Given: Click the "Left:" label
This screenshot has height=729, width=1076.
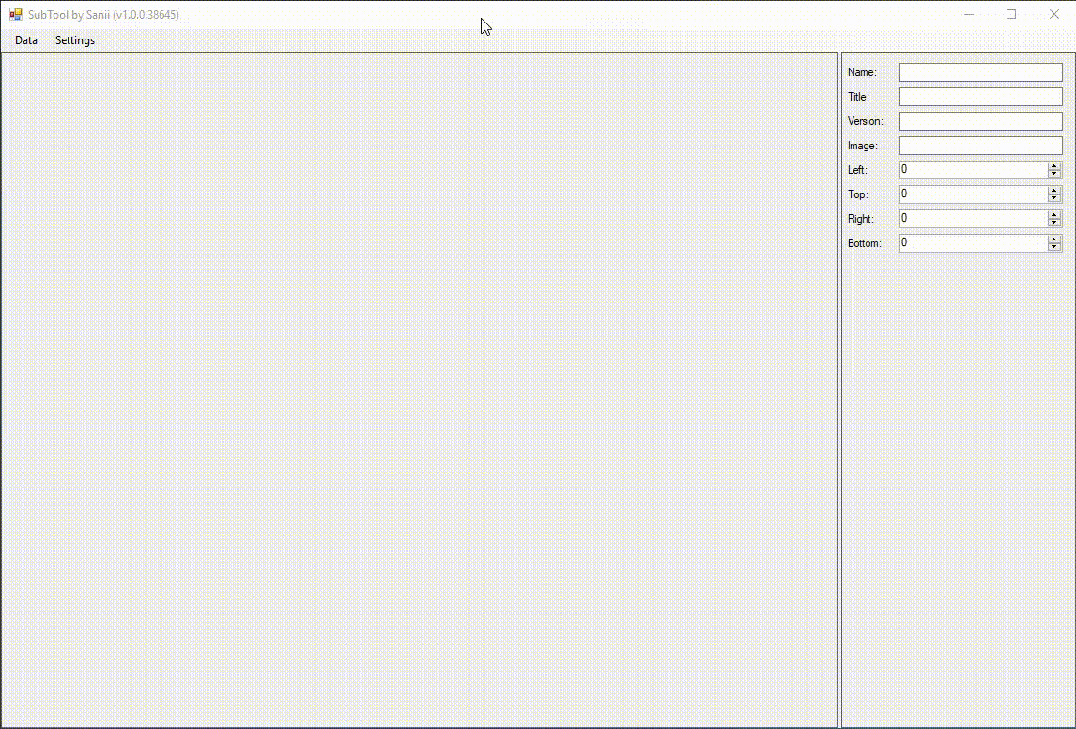Looking at the screenshot, I should click(858, 170).
